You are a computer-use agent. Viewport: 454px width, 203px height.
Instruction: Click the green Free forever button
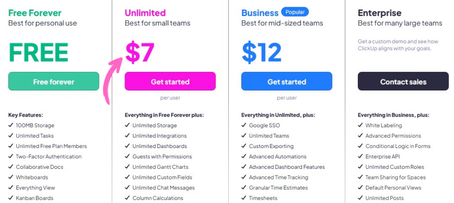(x=54, y=82)
